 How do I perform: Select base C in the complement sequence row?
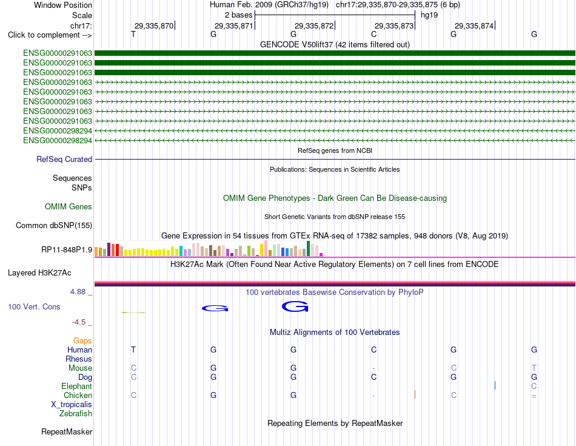(373, 34)
